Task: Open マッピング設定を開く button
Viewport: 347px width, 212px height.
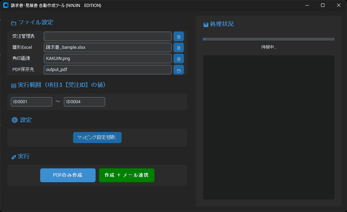Action: coord(97,137)
